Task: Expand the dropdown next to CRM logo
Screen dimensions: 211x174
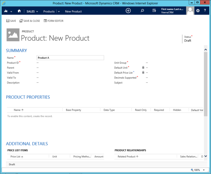Action: pos(11,12)
